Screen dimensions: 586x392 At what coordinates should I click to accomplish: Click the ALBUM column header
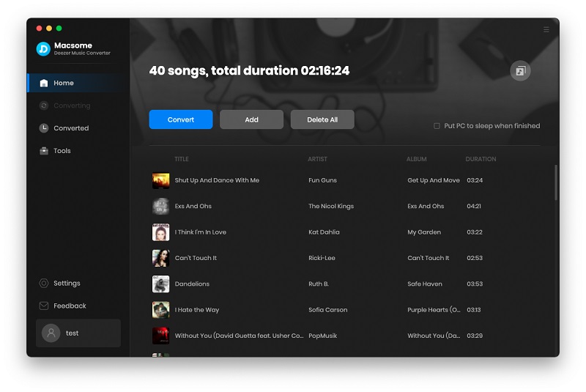click(x=416, y=159)
